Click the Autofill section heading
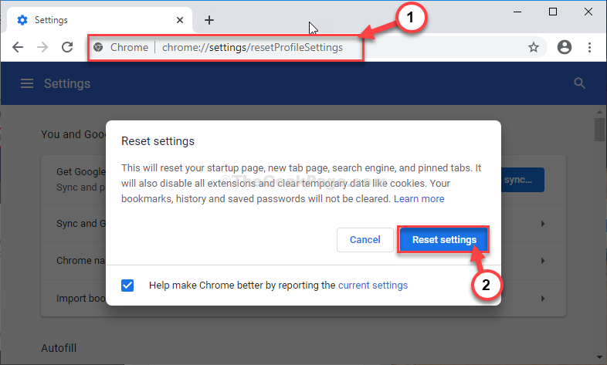This screenshot has width=607, height=365. click(x=59, y=348)
